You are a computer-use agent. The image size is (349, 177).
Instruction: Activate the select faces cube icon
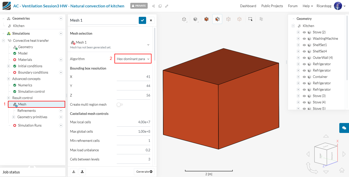pyautogui.click(x=217, y=19)
